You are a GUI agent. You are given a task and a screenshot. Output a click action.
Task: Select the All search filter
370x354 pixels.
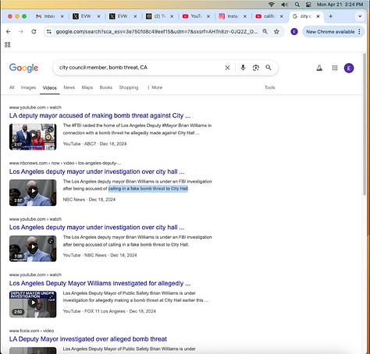(x=12, y=87)
